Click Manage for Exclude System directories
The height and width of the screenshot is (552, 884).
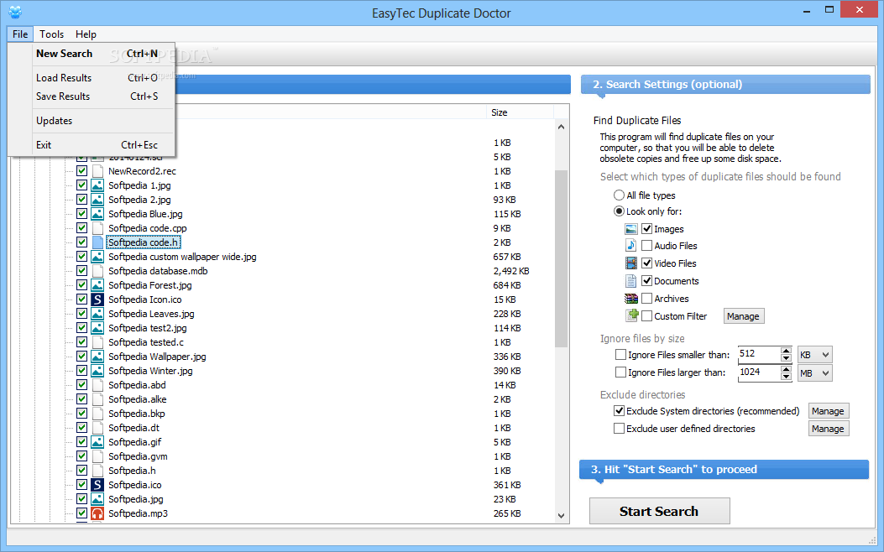click(x=829, y=411)
